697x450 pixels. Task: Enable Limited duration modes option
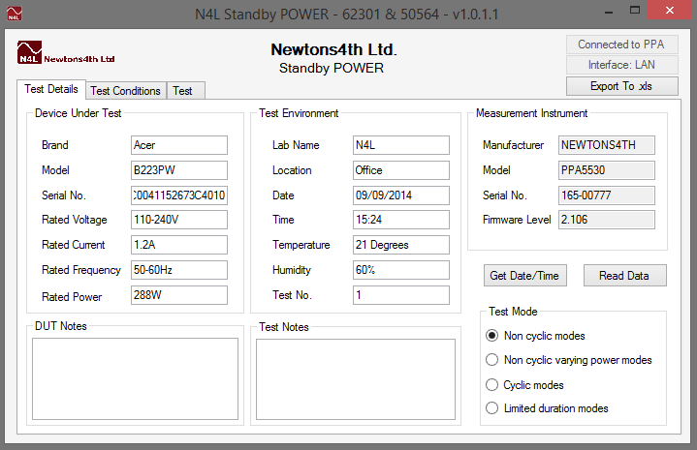tap(491, 407)
